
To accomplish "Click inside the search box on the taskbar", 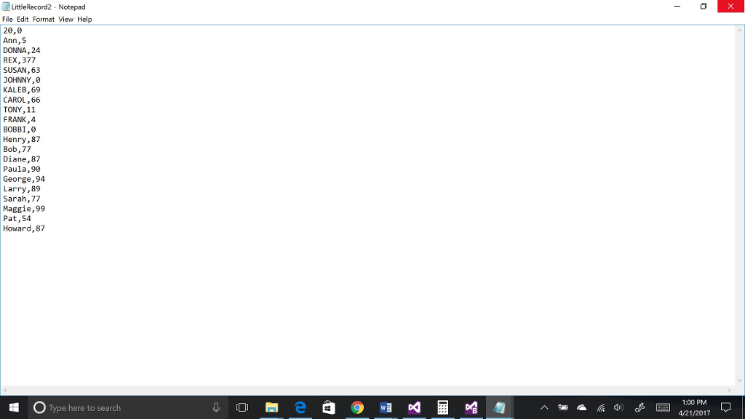I will point(116,407).
